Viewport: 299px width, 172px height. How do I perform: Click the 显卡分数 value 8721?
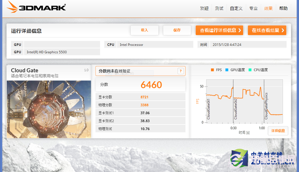point(144,97)
